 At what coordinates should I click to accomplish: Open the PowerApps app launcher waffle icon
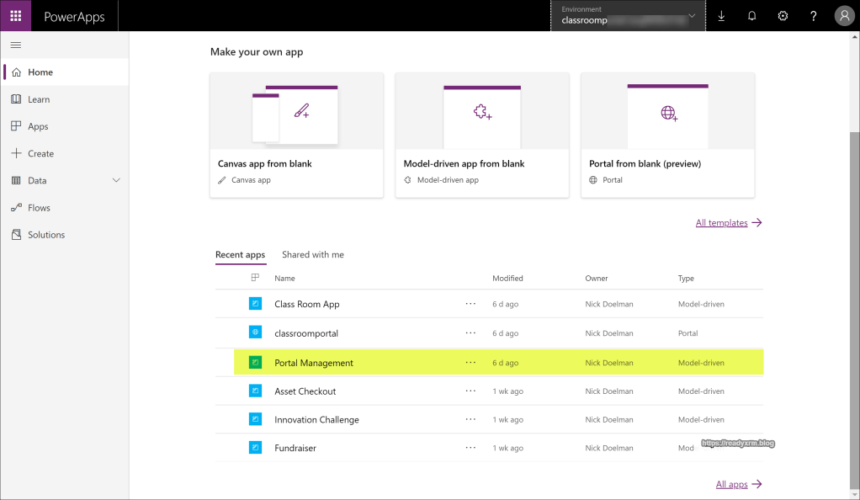(x=16, y=15)
